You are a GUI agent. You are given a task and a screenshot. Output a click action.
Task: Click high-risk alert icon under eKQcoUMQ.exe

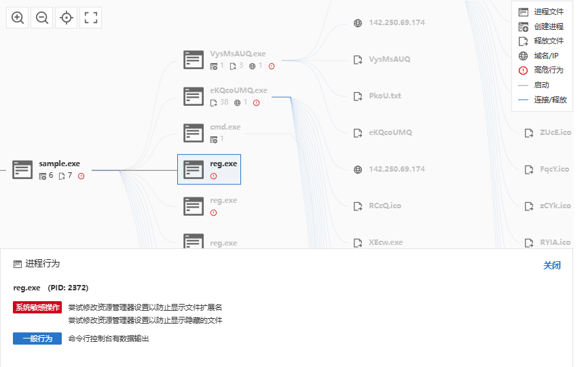coord(257,102)
